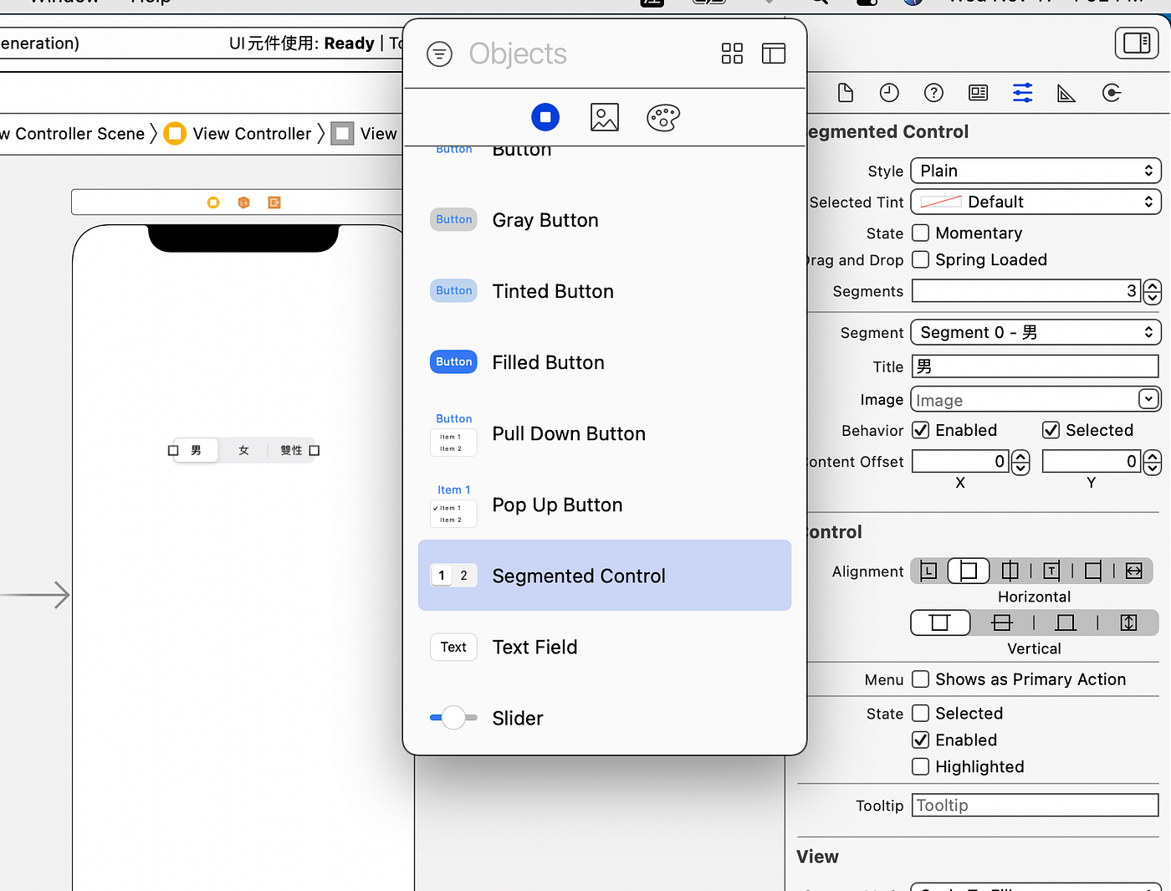Select View Controller in the jump bar

click(251, 133)
